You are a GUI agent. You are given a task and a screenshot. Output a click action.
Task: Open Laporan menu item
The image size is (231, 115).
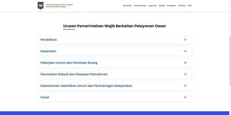152,5
